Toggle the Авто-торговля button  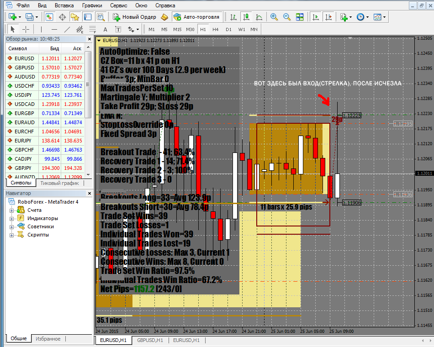[x=196, y=17]
